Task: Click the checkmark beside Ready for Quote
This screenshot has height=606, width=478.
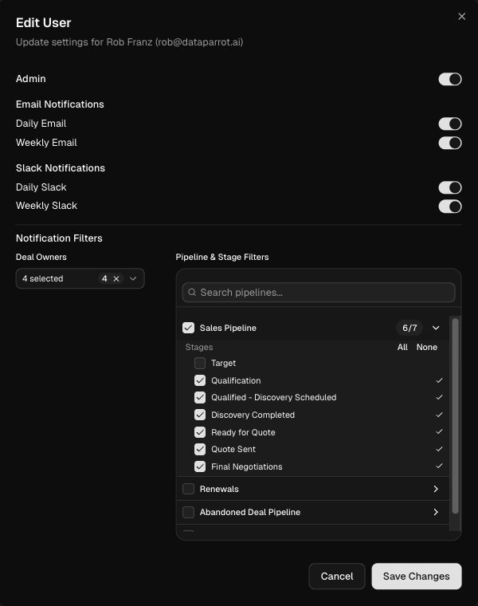Action: [x=439, y=432]
